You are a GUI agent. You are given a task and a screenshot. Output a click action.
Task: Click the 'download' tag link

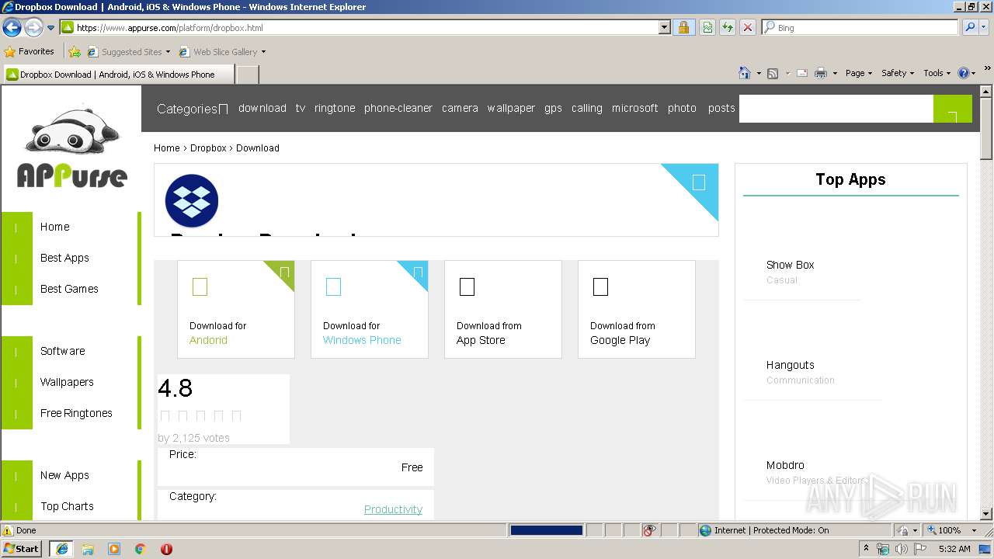pyautogui.click(x=262, y=108)
